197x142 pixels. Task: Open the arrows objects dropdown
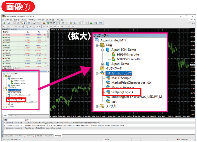[x=38, y=26]
